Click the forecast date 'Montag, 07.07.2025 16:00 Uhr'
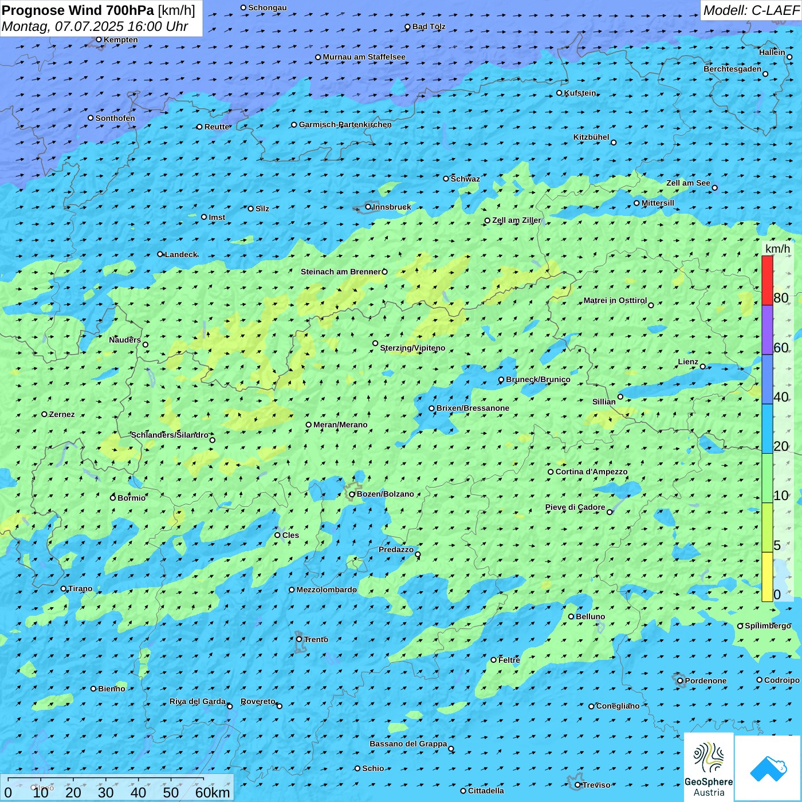This screenshot has height=802, width=802. [95, 26]
